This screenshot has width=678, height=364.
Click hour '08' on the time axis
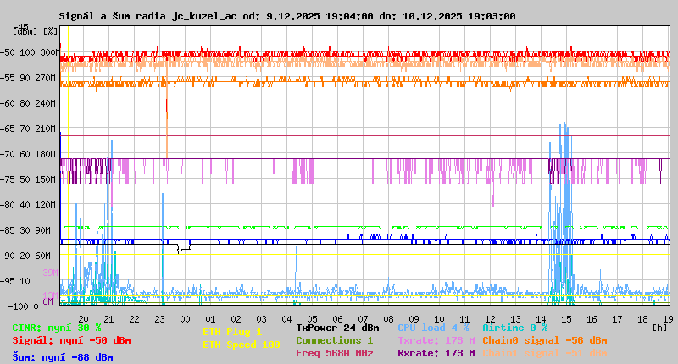[x=389, y=319]
